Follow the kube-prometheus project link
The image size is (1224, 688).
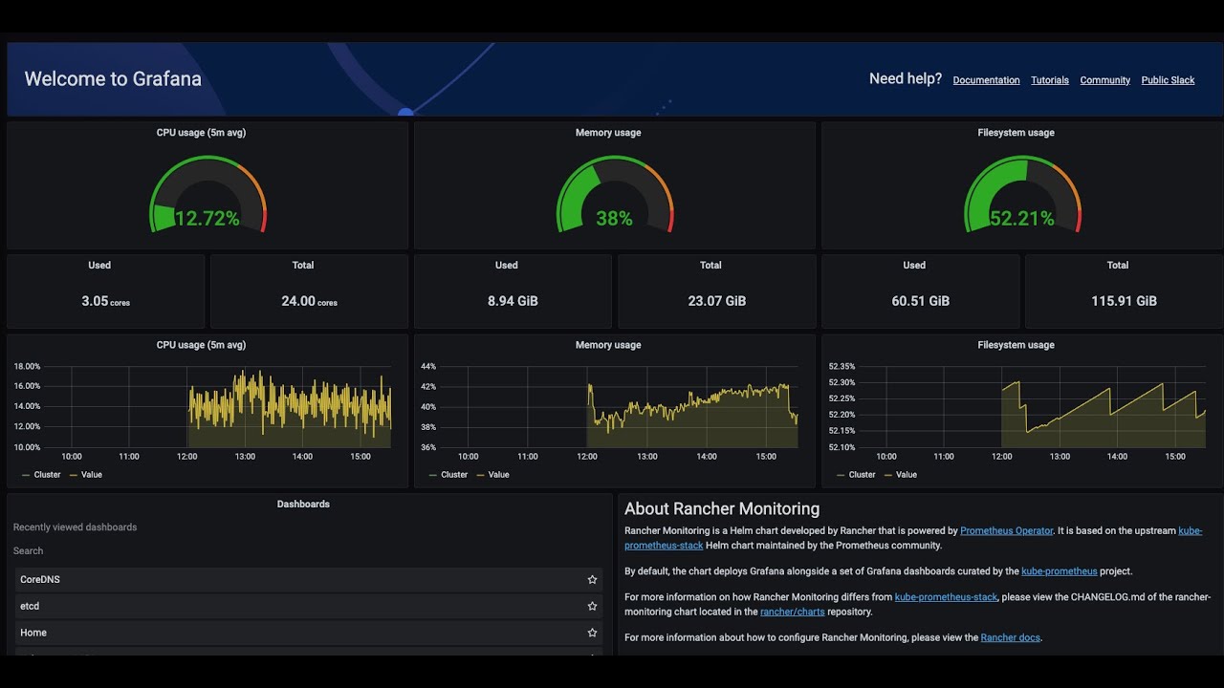[x=1059, y=571]
